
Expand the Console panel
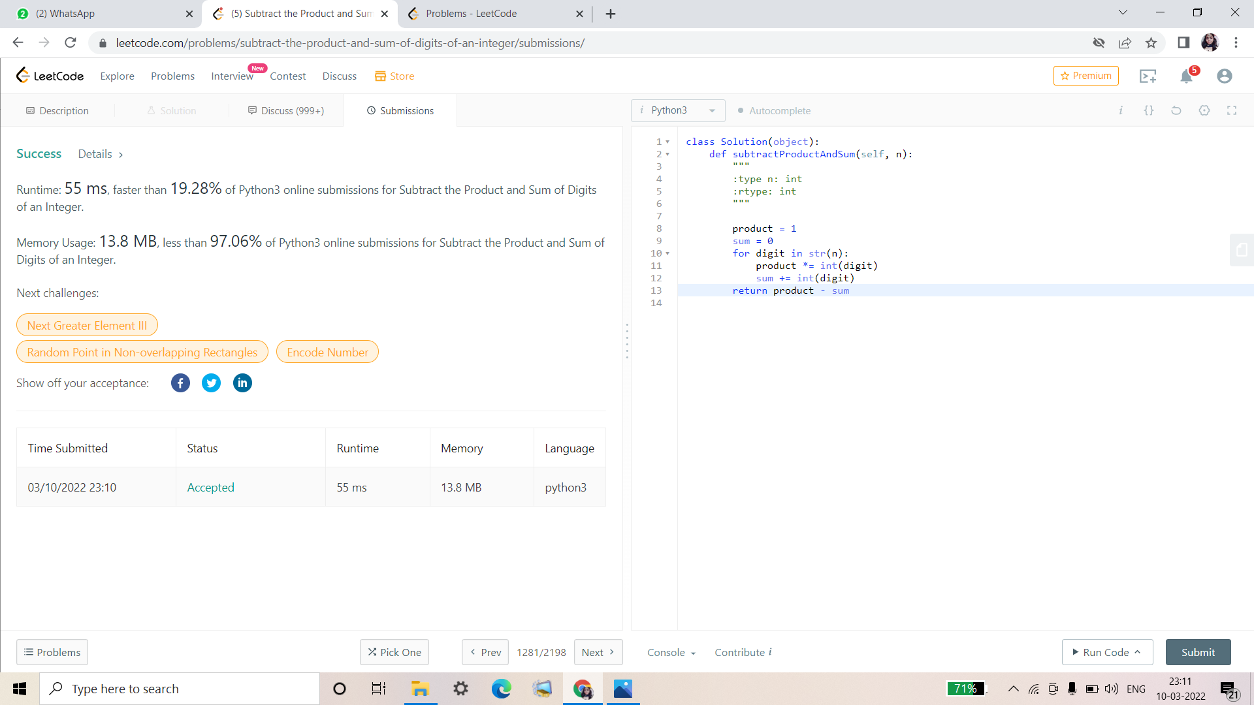coord(671,652)
